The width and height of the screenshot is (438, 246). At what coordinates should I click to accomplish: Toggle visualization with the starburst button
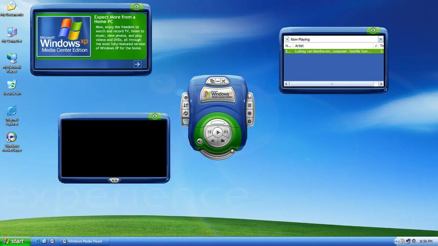coord(249,113)
